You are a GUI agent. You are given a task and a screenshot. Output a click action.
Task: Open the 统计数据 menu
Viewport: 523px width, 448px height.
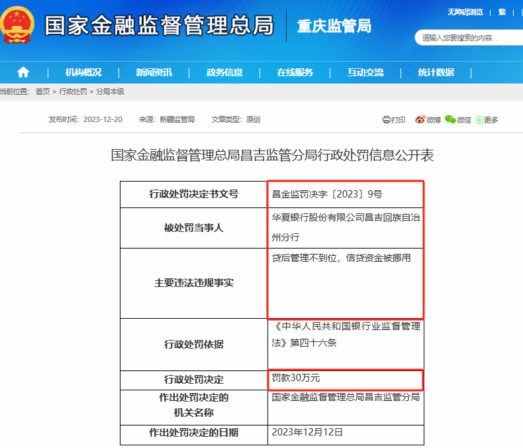436,72
